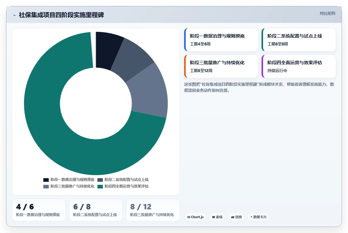Open the 阶段三批量推广与持续优化 card with 工期8至12周
Image resolution: width=348 pixels, height=233 pixels.
pyautogui.click(x=221, y=66)
